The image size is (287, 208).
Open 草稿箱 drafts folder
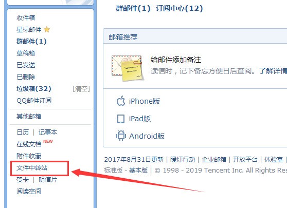(26, 53)
